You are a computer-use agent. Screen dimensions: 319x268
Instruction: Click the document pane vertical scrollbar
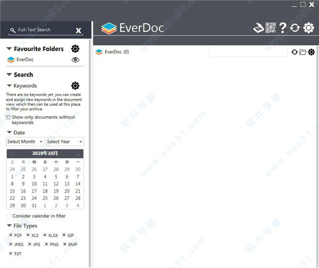click(x=317, y=157)
